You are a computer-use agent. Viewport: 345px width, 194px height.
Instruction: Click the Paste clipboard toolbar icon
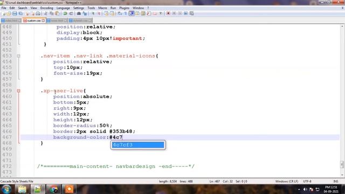(x=58, y=13)
